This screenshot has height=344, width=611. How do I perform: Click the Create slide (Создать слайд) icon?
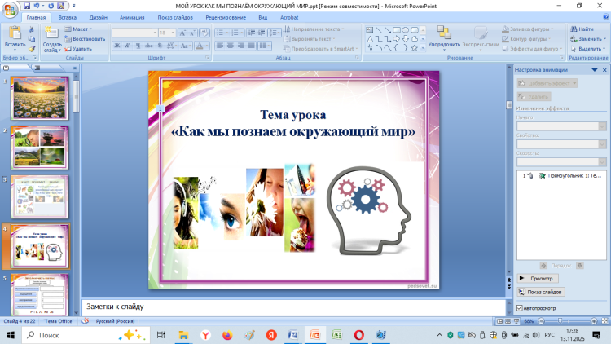(x=51, y=33)
